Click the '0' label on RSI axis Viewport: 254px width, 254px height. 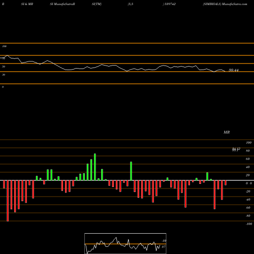pyautogui.click(x=3, y=87)
